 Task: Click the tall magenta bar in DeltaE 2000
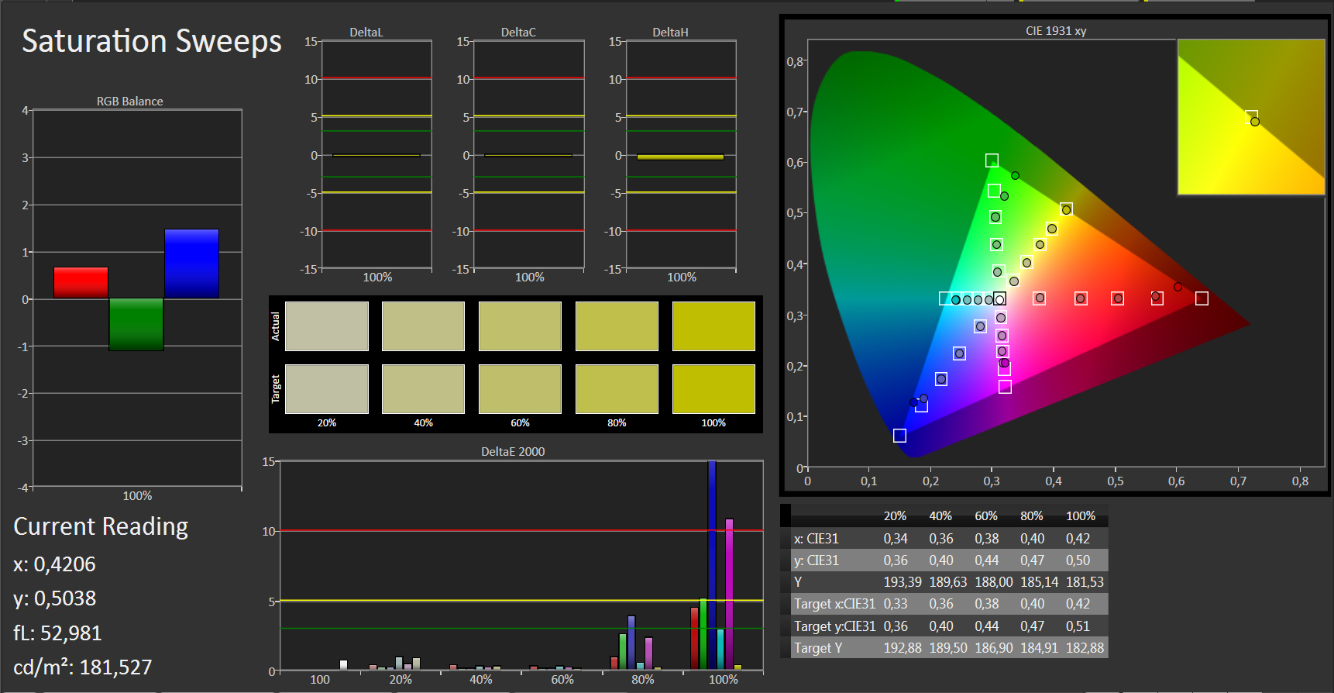[729, 594]
